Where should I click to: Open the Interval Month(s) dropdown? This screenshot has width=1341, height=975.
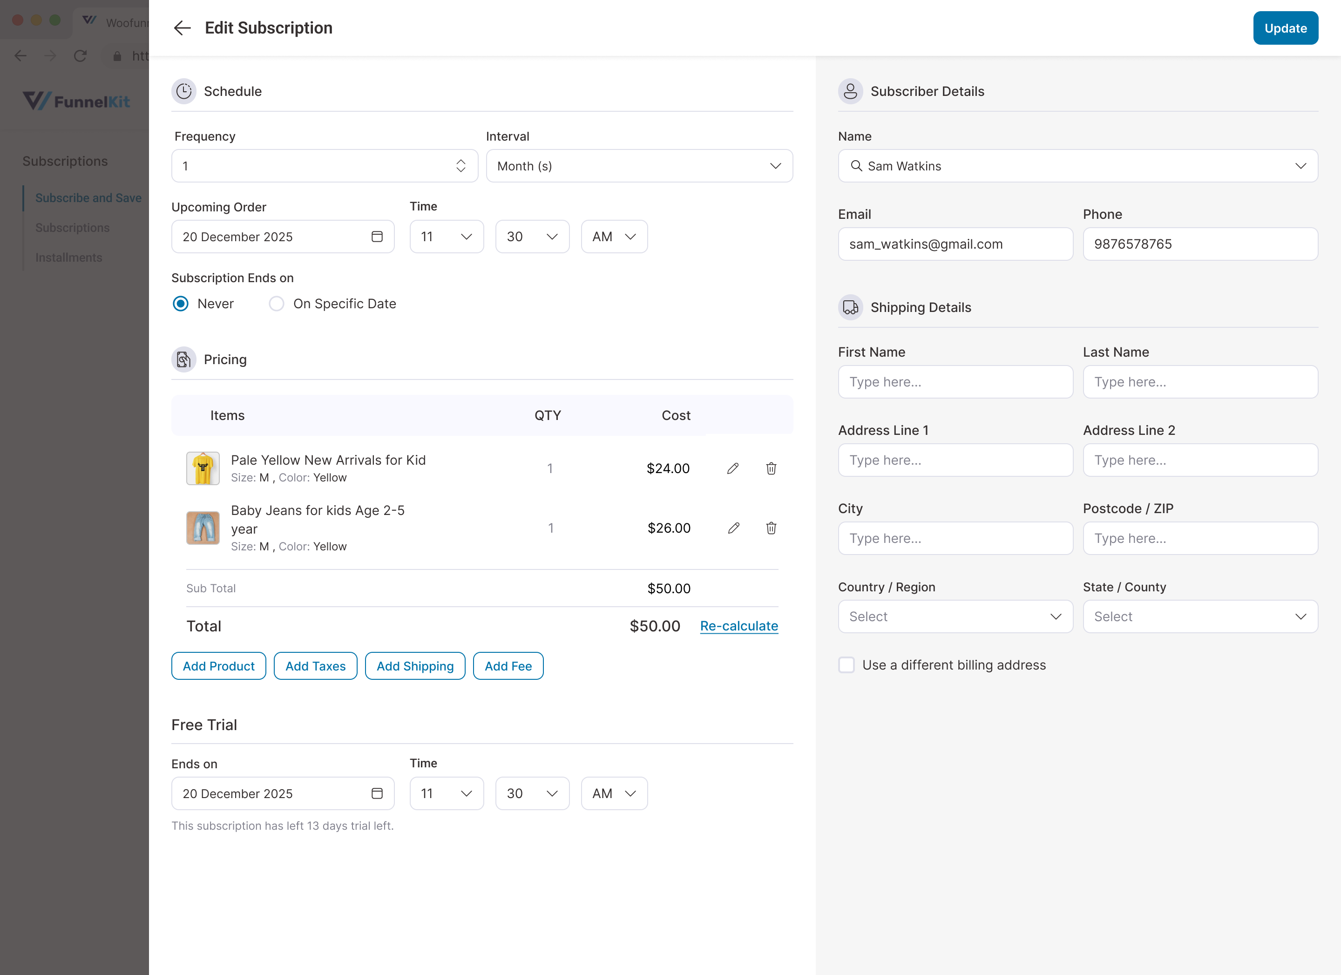(x=639, y=166)
